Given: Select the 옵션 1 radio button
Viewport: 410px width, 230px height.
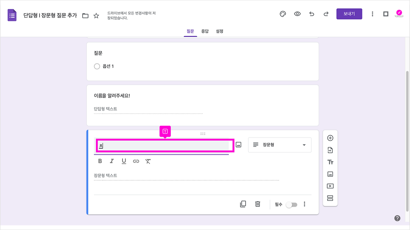Looking at the screenshot, I should pyautogui.click(x=97, y=66).
